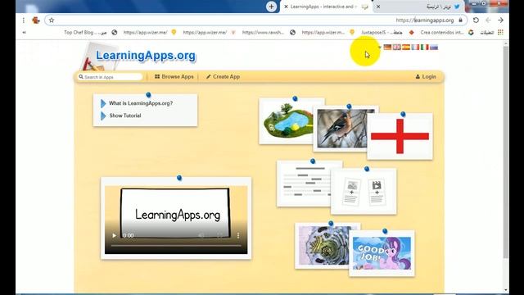The height and width of the screenshot is (295, 524).
Task: Close the LearningApps tab
Action: tap(286, 7)
